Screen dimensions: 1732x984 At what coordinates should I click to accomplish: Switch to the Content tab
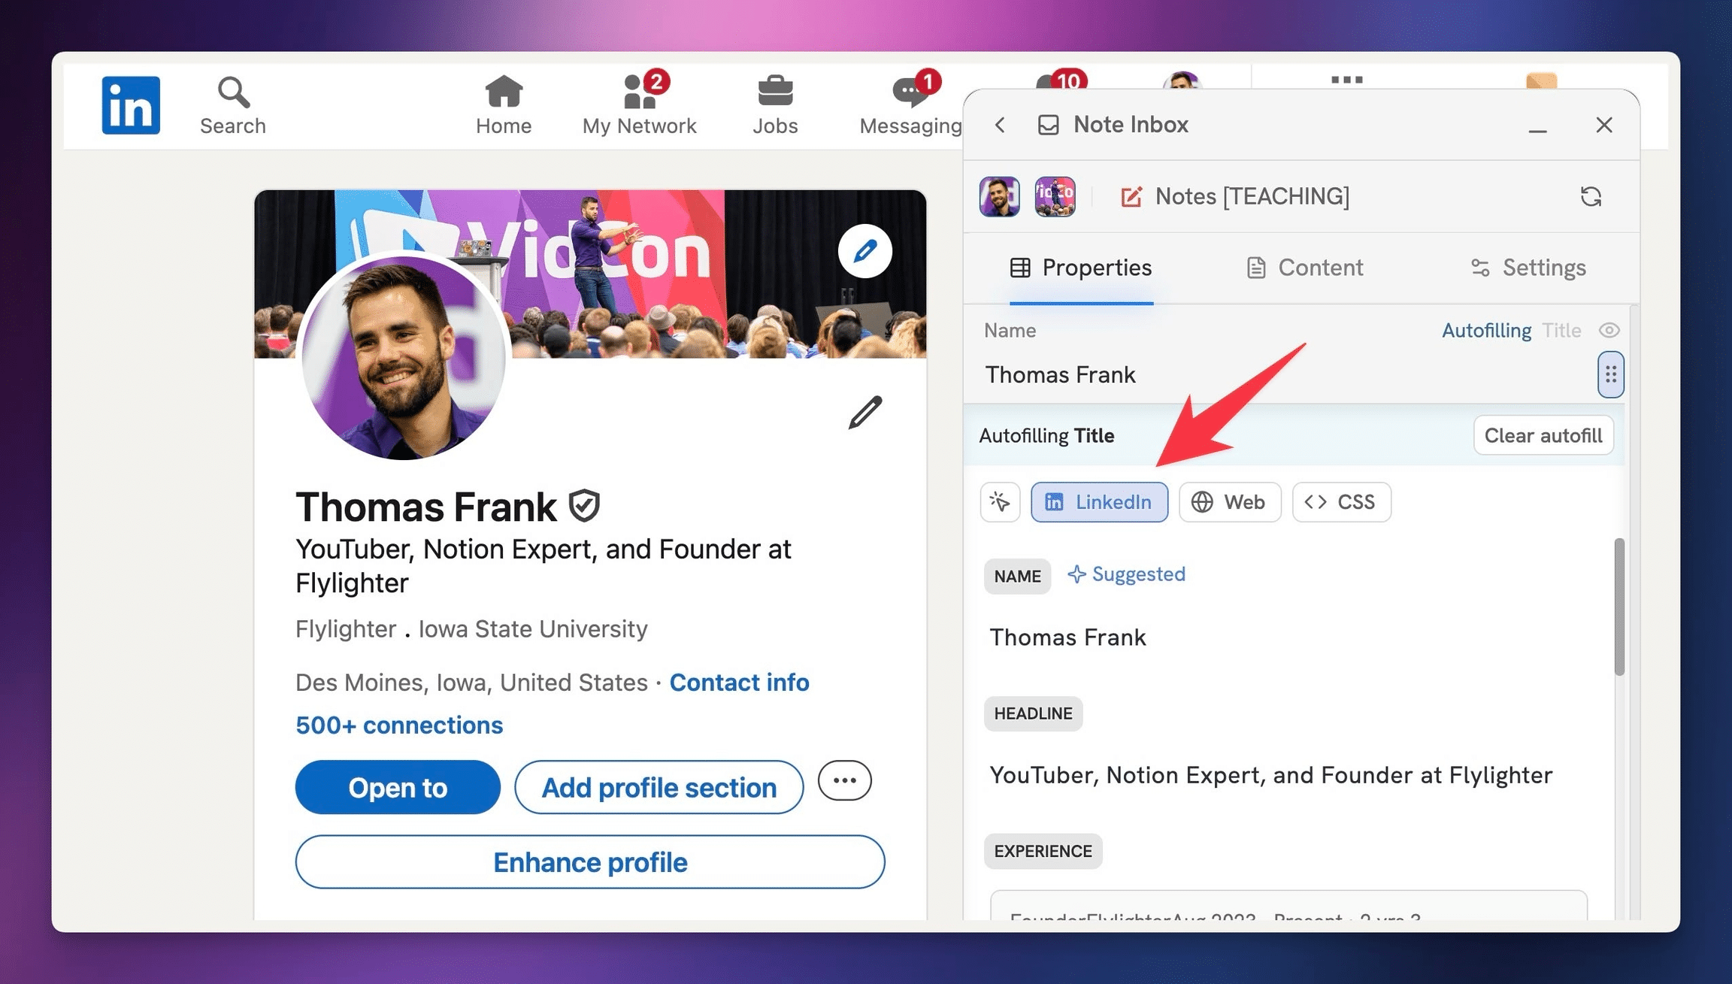pyautogui.click(x=1304, y=268)
